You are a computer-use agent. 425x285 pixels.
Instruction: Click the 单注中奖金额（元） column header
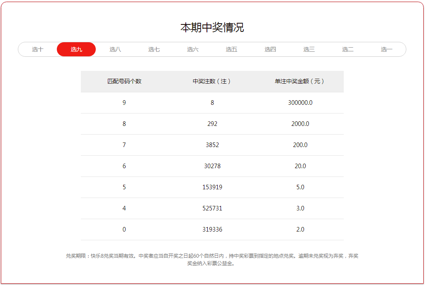[x=300, y=82]
